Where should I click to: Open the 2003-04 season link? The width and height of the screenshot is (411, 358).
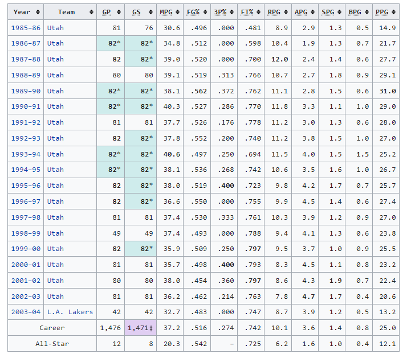pyautogui.click(x=26, y=312)
